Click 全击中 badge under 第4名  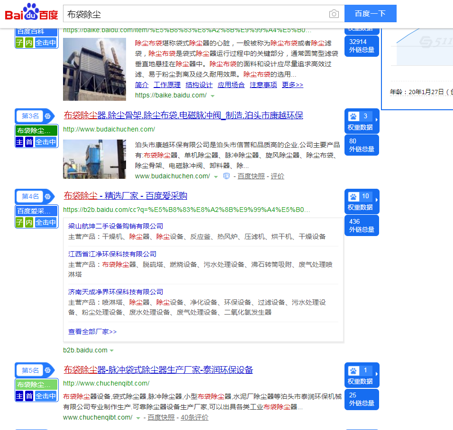click(45, 222)
